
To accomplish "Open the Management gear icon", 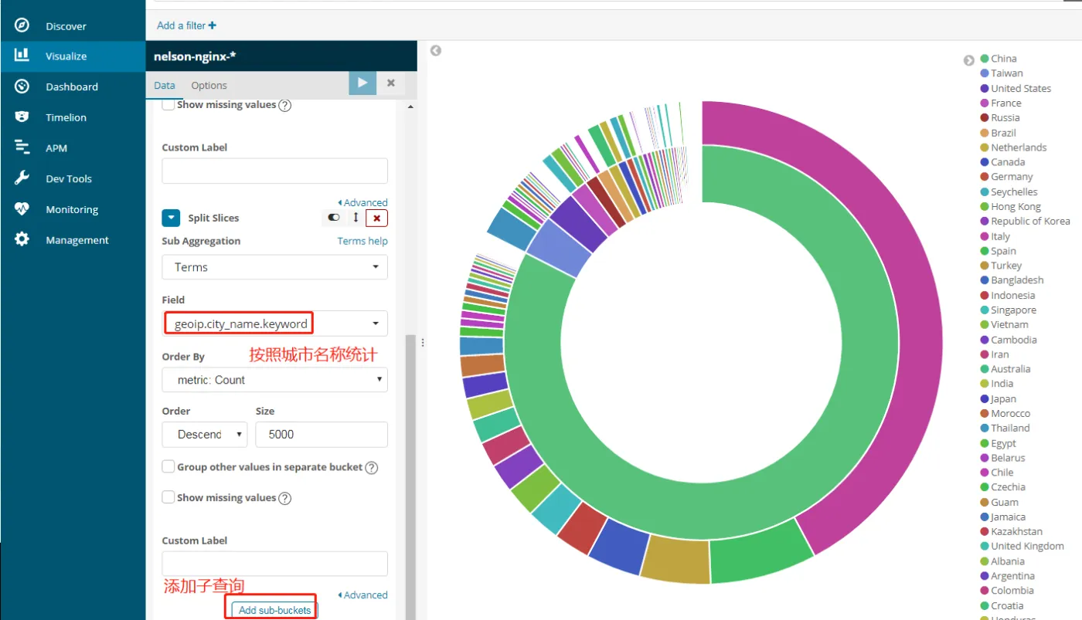I will coord(22,239).
